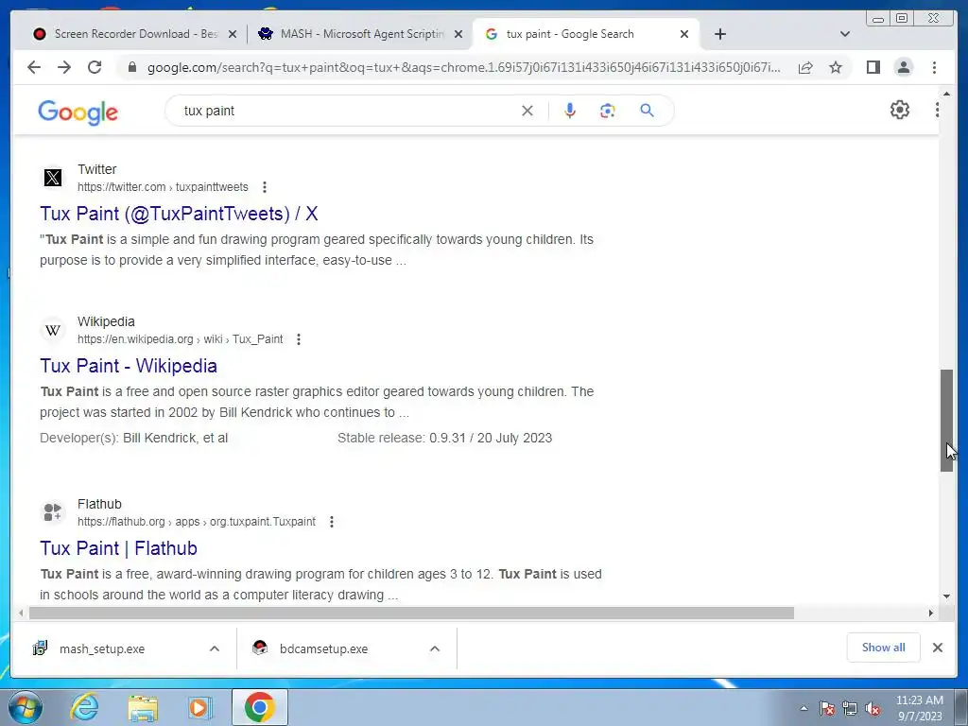This screenshot has width=968, height=726.
Task: Reload the Google search page
Action: (95, 67)
